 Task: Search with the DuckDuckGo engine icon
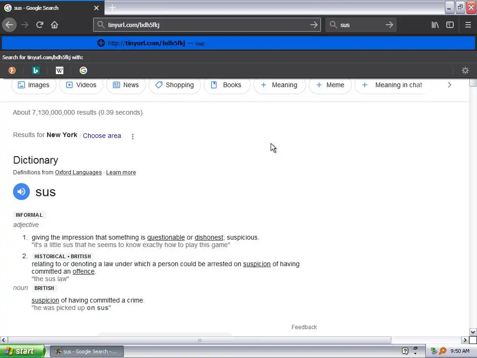(12, 71)
